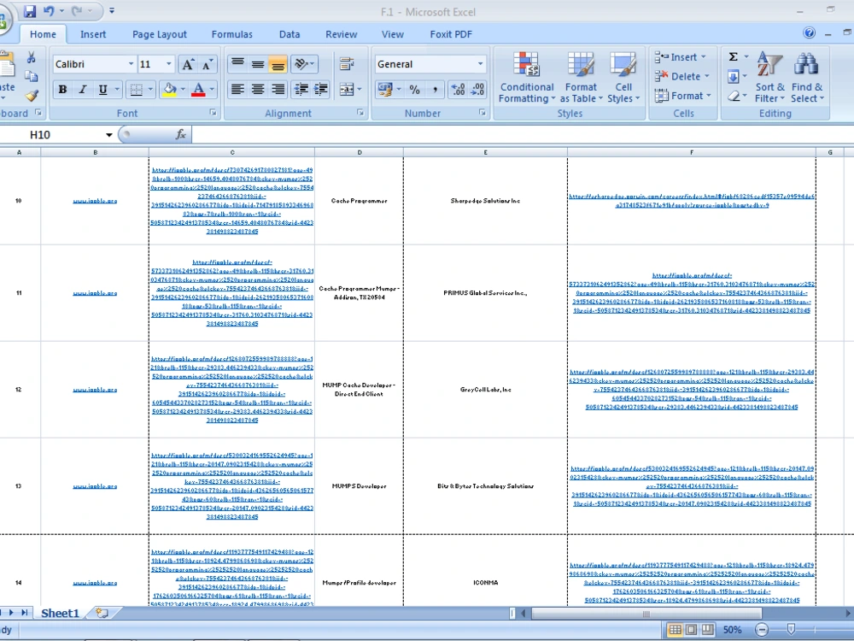This screenshot has width=854, height=641.
Task: Decrease Indent in Alignment group
Action: click(x=301, y=90)
